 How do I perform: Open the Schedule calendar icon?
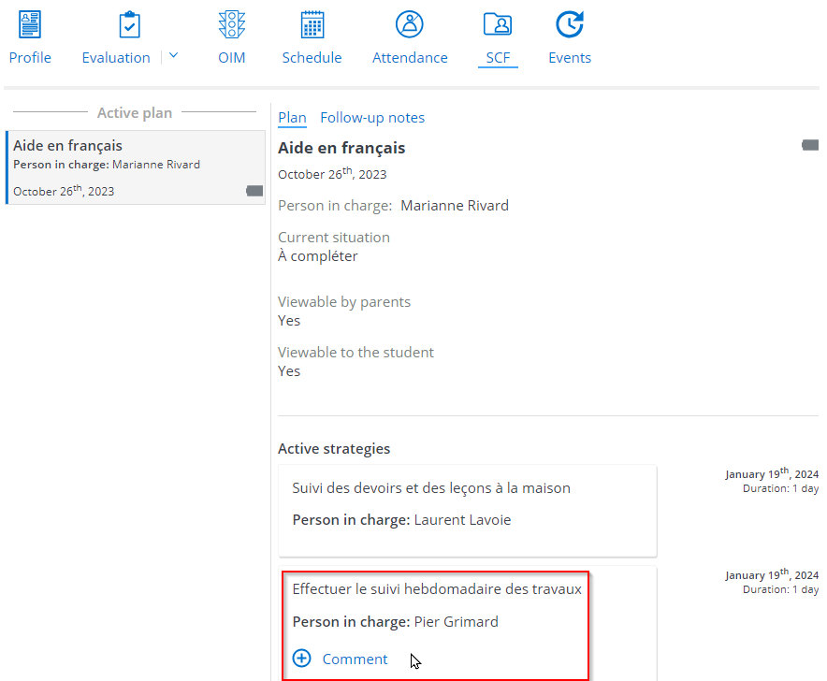click(x=312, y=24)
